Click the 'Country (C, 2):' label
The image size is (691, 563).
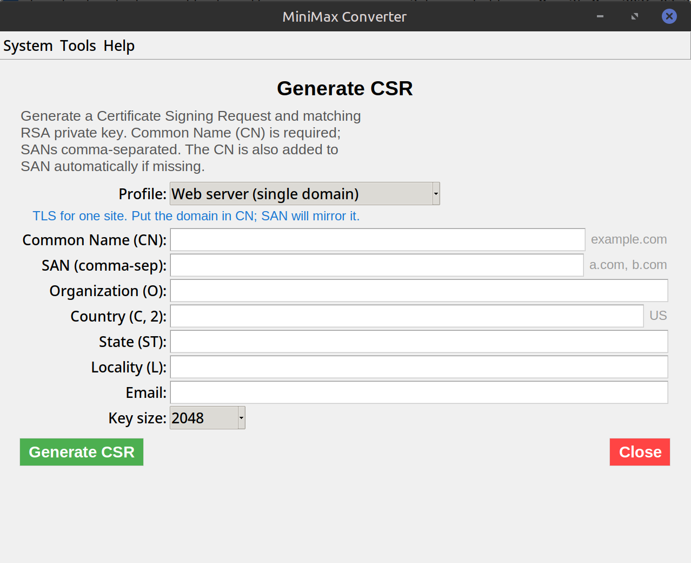coord(118,316)
